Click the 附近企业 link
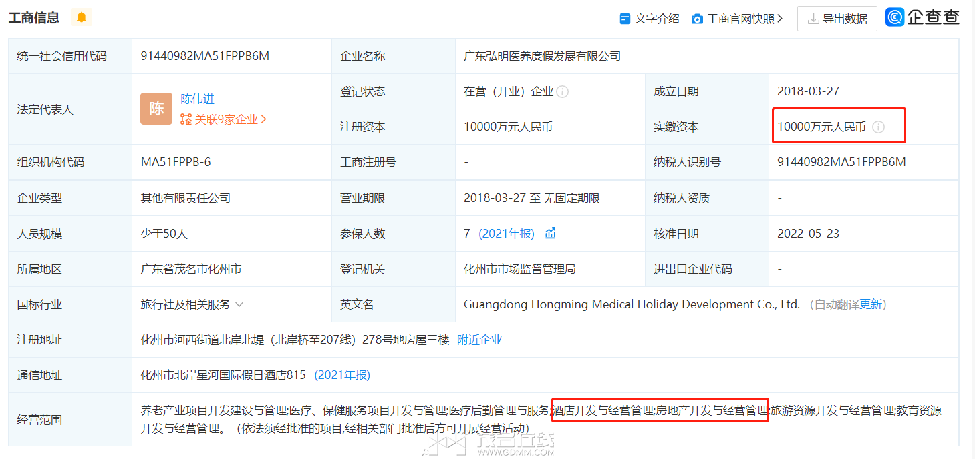This screenshot has width=975, height=459. point(479,340)
